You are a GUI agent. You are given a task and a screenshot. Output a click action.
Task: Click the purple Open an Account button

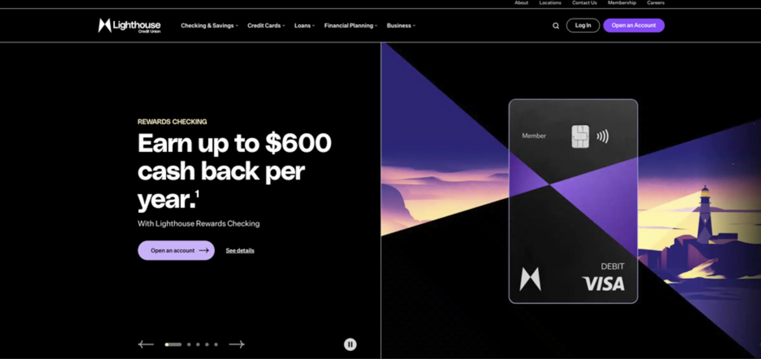[x=633, y=25]
